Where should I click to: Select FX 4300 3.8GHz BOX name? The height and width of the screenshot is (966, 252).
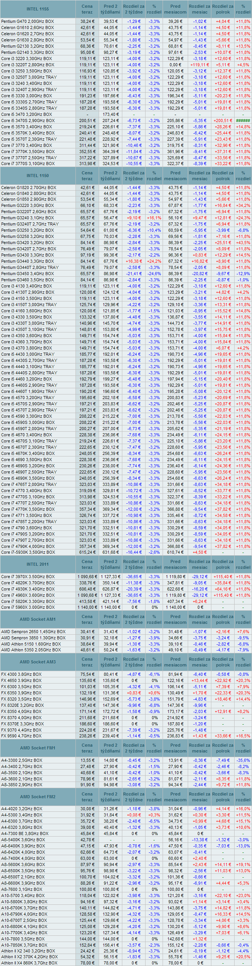(21, 674)
